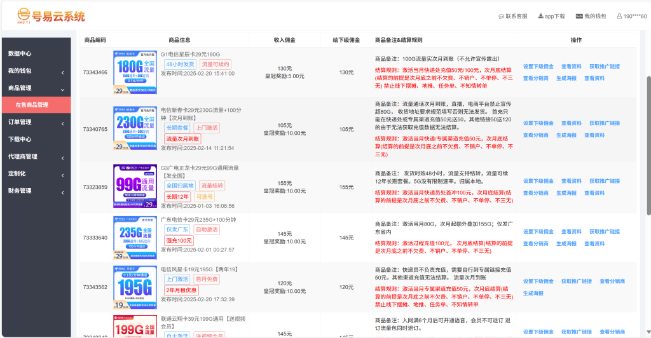
Task: Click 设置下级佣金 for product 73343466
Action: (x=538, y=66)
